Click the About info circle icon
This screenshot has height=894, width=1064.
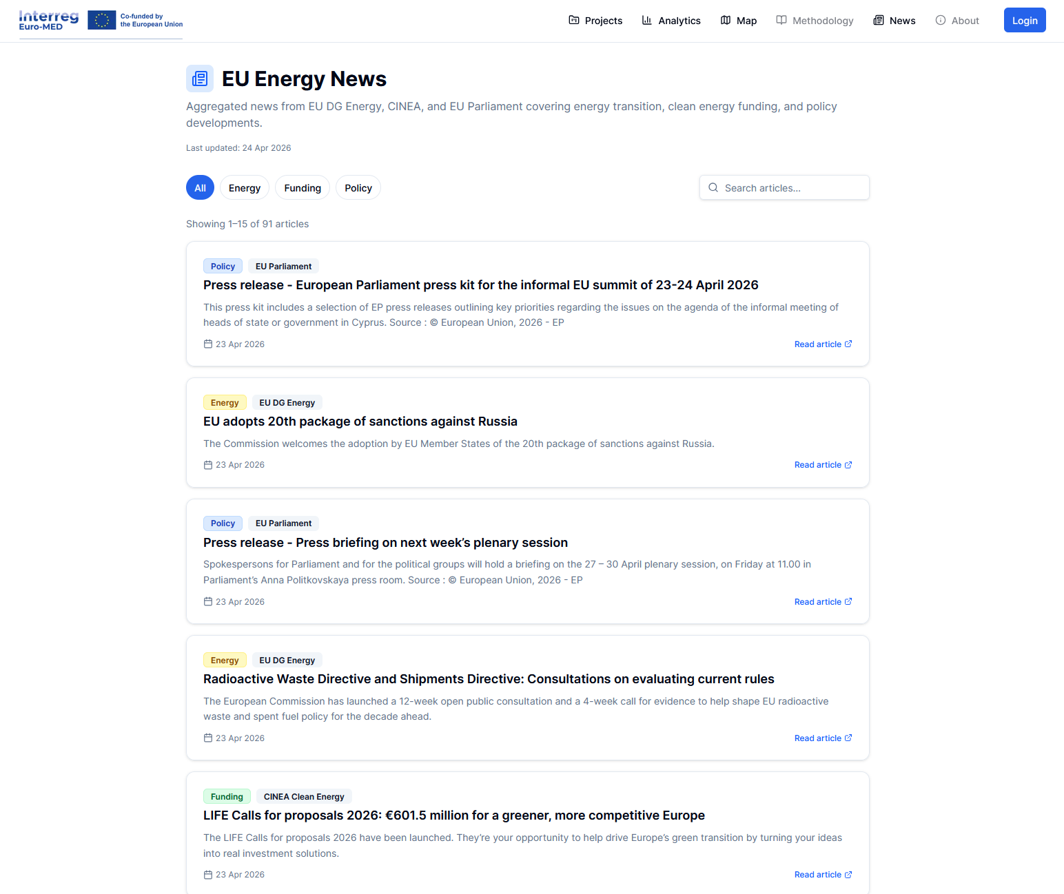click(941, 21)
